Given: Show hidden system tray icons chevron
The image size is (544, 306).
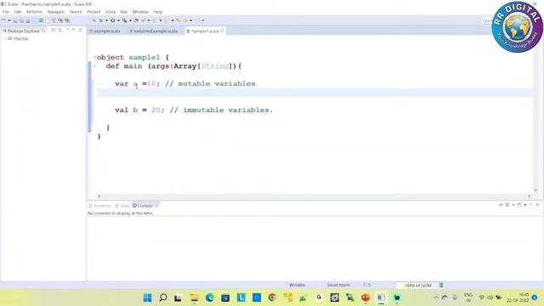Looking at the screenshot, I should 436,297.
